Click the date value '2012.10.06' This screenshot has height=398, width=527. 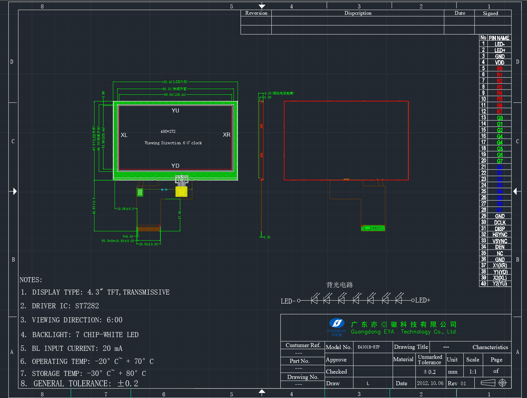point(430,383)
